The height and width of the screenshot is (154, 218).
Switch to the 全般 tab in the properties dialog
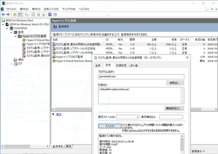(98, 66)
